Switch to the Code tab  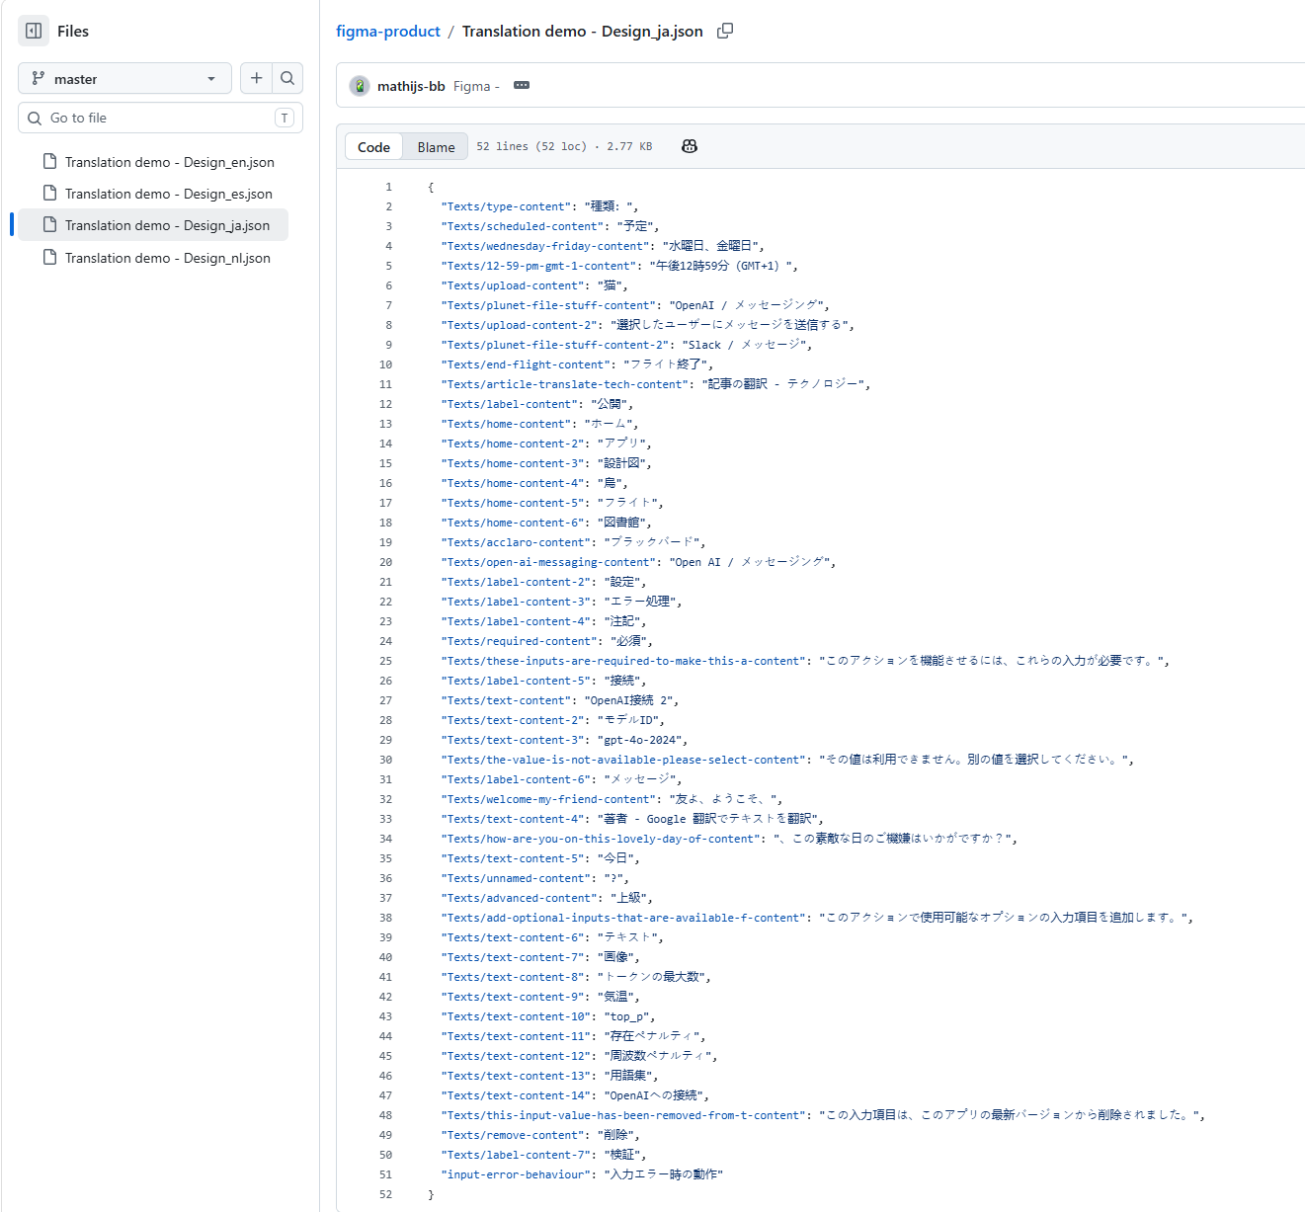(x=373, y=147)
